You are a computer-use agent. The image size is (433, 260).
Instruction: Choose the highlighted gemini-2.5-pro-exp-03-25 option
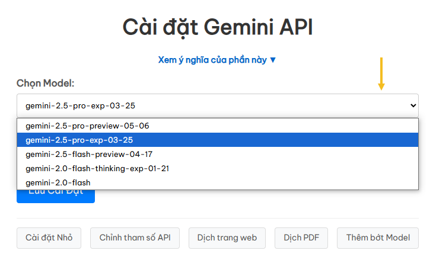pos(79,140)
